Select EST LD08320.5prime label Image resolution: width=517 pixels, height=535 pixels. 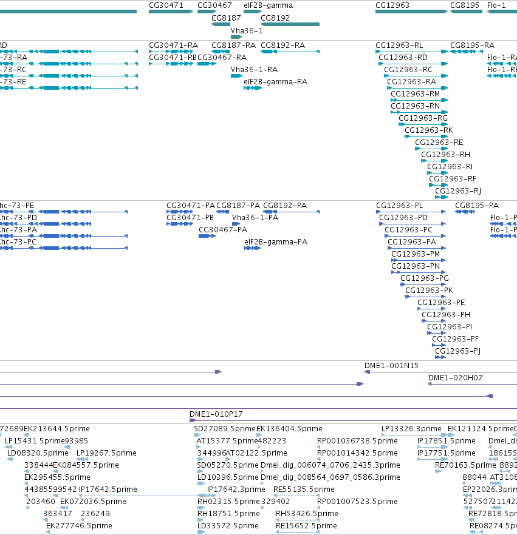(x=38, y=453)
